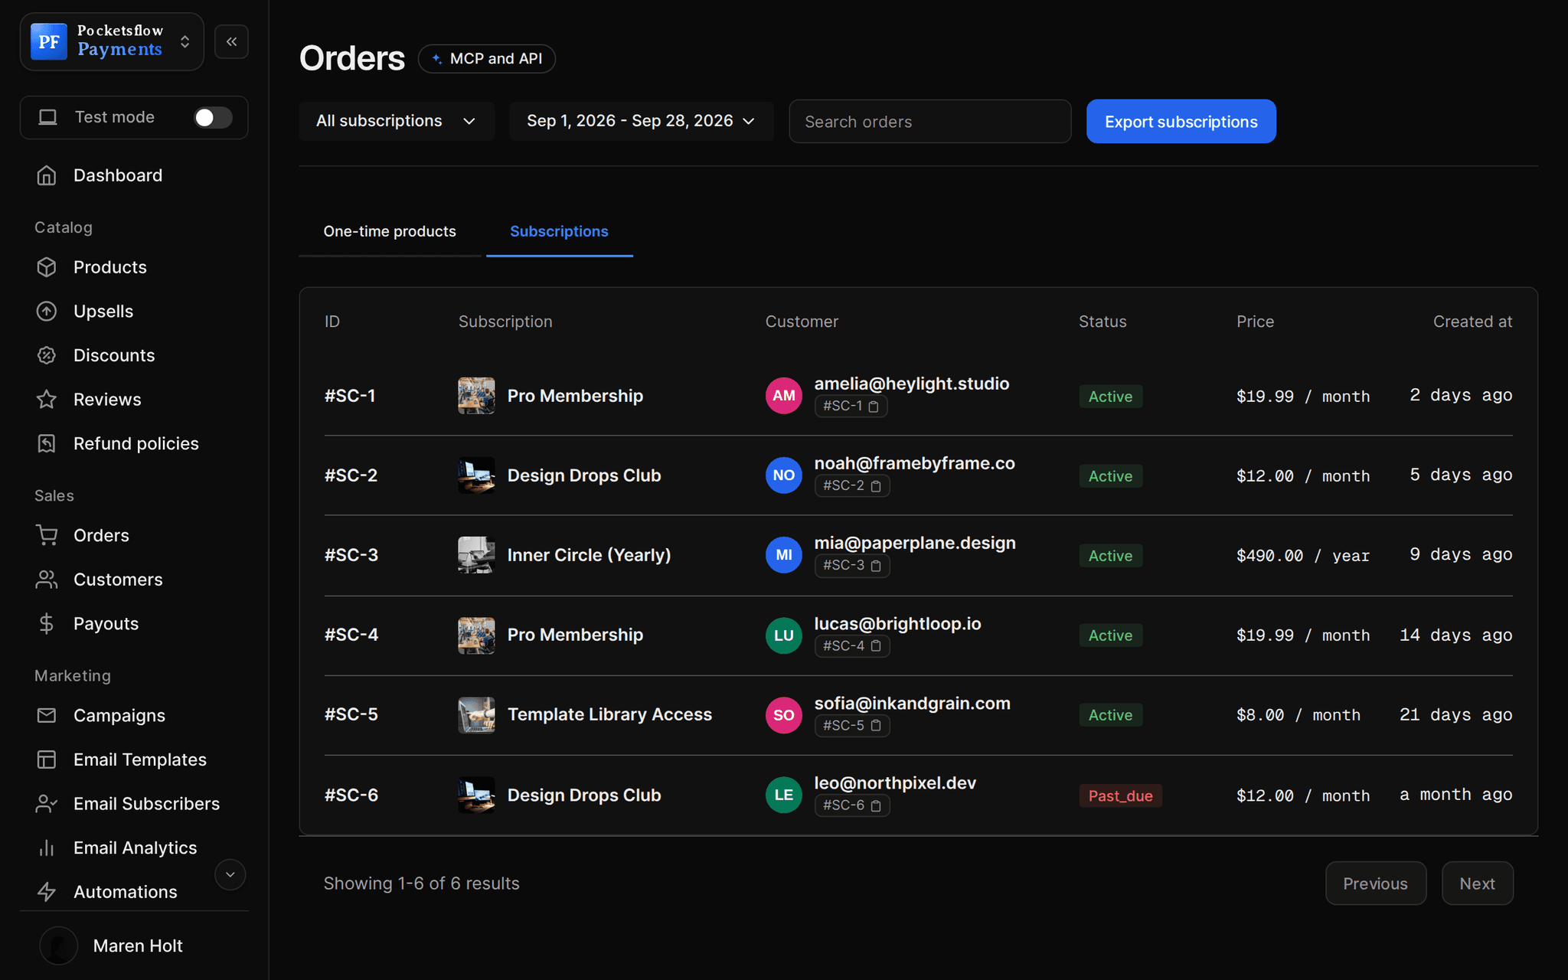Copy the #SC-6 ID via clipboard icon
The image size is (1568, 980).
point(876,805)
